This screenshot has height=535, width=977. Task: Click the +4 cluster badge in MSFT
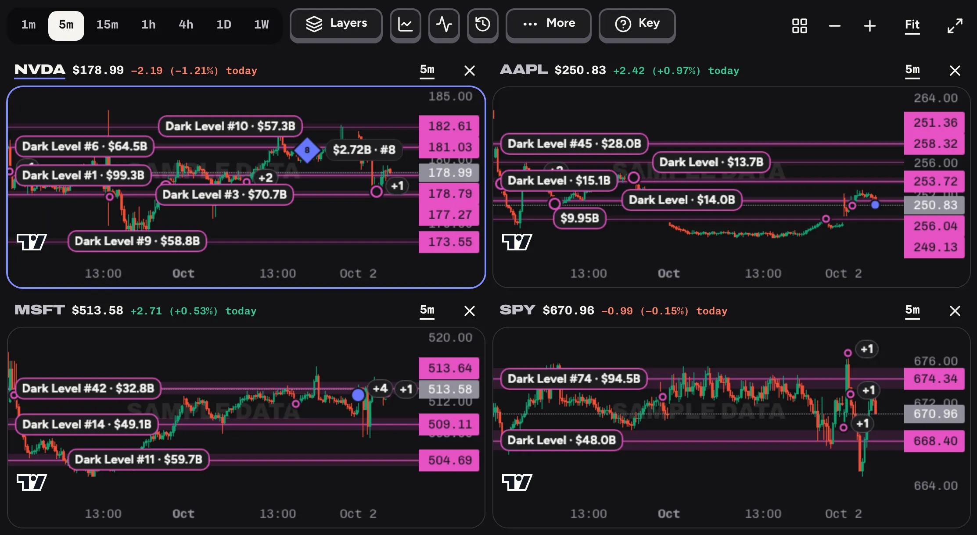click(x=380, y=389)
